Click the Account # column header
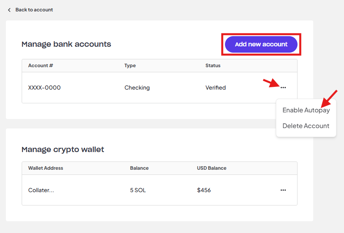Screen dimensions: 344x233 [x=41, y=65]
